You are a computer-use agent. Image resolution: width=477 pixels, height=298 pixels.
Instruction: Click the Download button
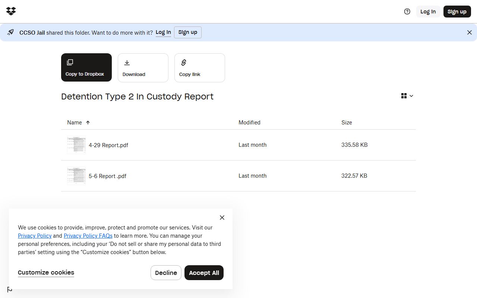tap(143, 68)
